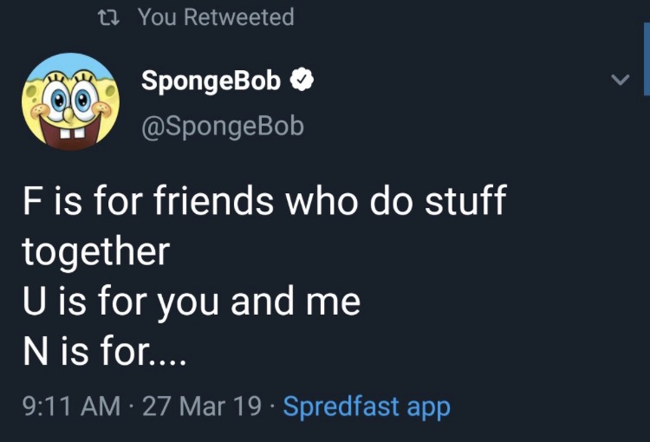Screen dimensions: 650x442
Task: Click the 27 Mar 19 date
Action: (x=201, y=406)
